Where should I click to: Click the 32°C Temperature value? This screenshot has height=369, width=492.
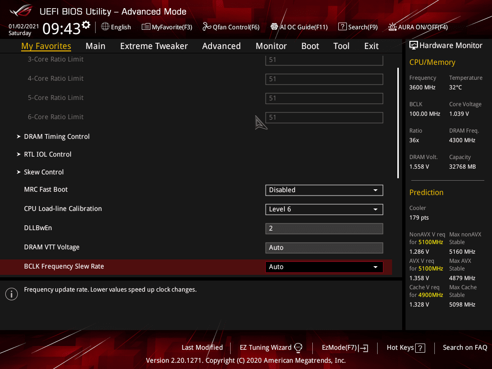pyautogui.click(x=455, y=87)
